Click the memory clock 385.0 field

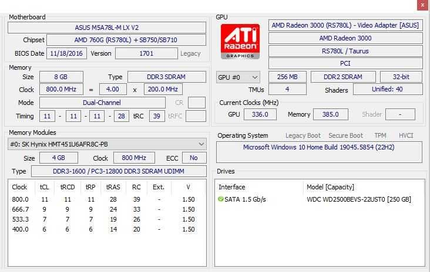331,114
